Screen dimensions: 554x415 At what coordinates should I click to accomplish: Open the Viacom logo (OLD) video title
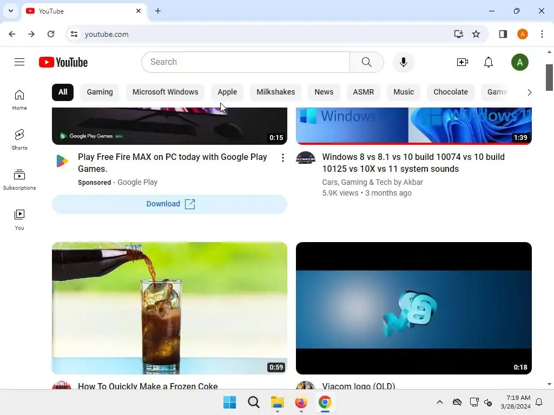[x=359, y=386]
